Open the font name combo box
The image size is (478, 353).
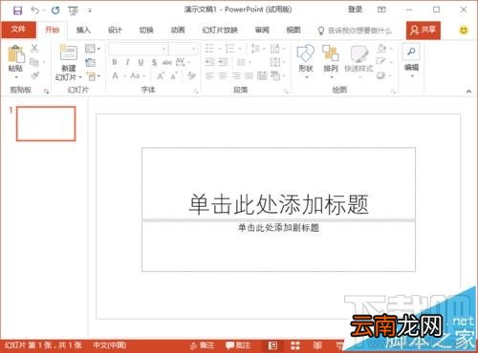click(x=138, y=49)
